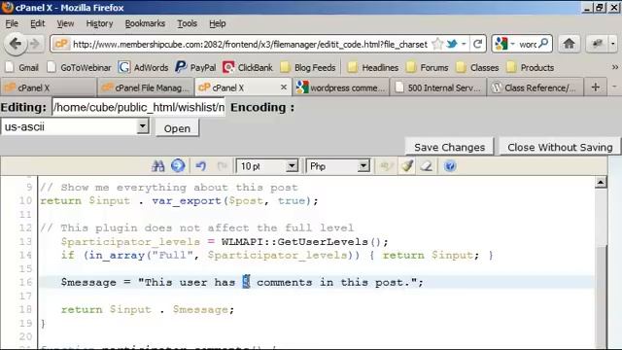Switch to the first cPanel X tab

point(49,87)
